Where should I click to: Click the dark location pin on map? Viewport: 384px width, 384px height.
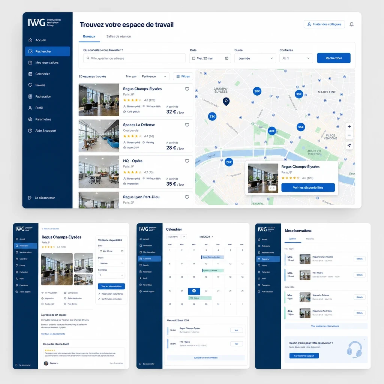(226, 101)
